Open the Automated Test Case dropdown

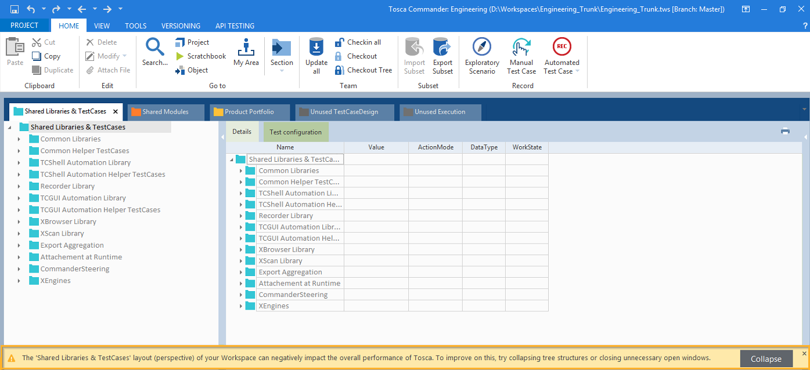coord(577,71)
